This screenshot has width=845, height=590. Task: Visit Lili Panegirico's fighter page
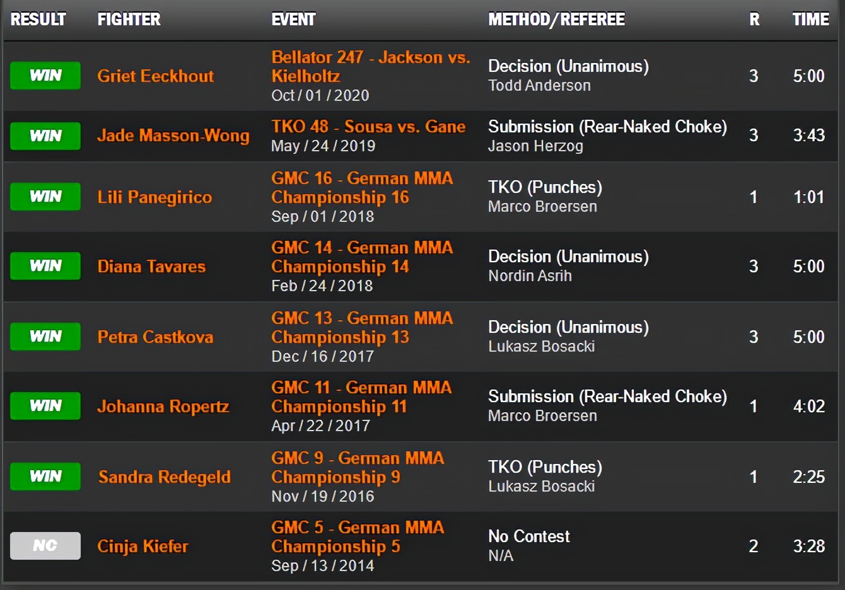[154, 197]
